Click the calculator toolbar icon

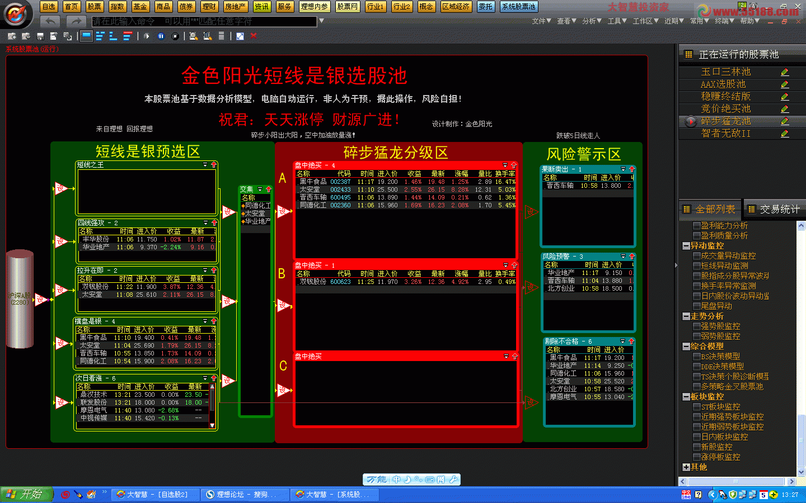pyautogui.click(x=221, y=36)
